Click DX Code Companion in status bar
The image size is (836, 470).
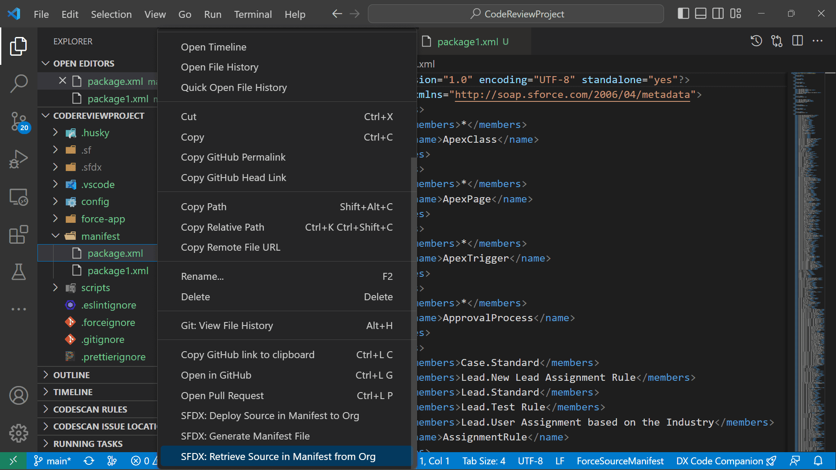pyautogui.click(x=726, y=461)
